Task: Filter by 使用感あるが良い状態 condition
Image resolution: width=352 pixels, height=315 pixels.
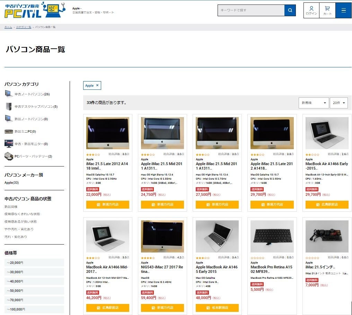Action: (20, 222)
